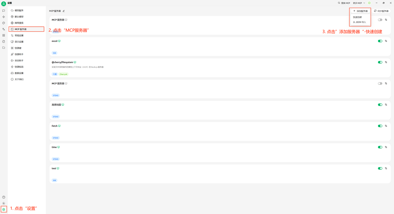
Task: Enable the first MCP 服务器 toggle
Action: click(x=380, y=20)
